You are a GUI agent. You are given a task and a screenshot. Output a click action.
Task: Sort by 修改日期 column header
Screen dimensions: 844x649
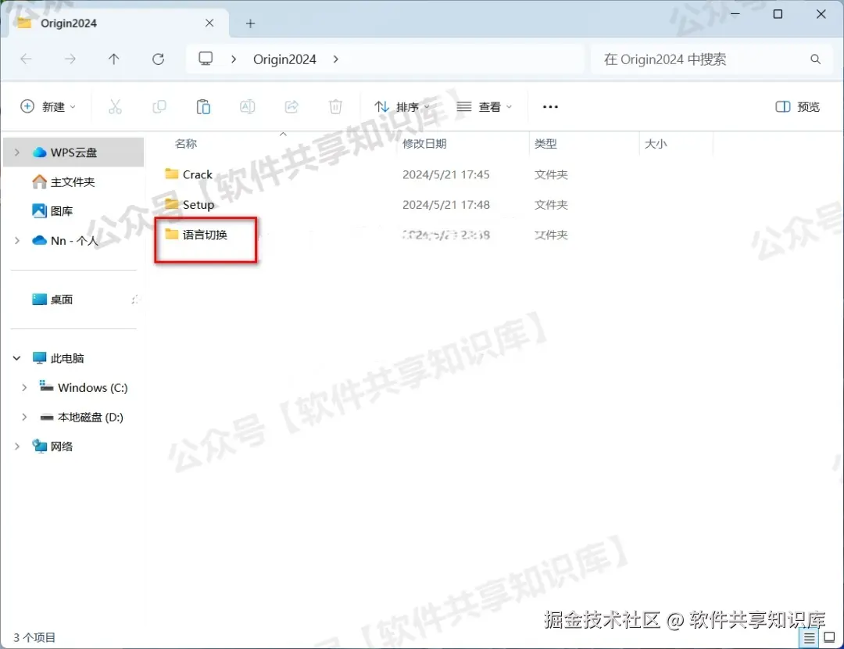click(x=424, y=143)
